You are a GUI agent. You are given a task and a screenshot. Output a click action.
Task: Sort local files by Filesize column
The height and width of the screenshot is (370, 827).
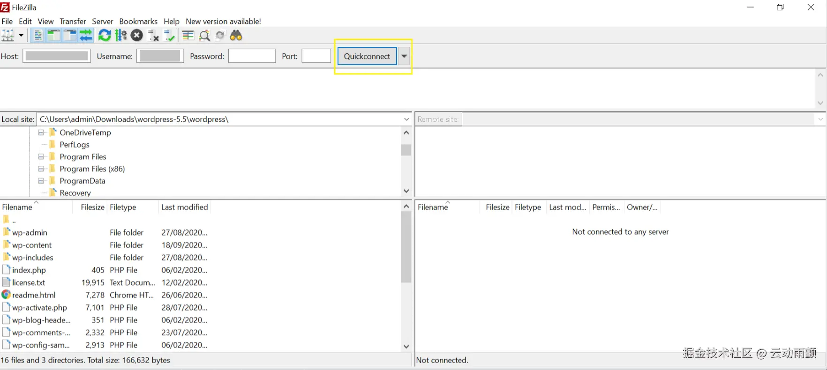[90, 207]
